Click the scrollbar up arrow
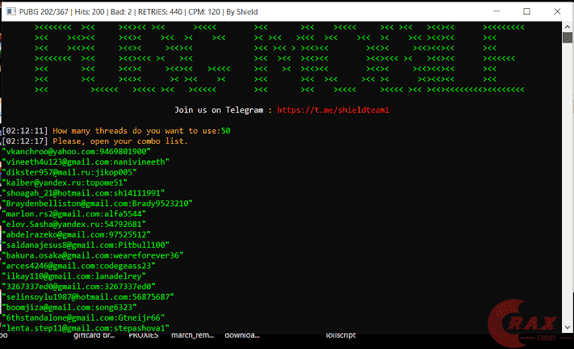Viewport: 574px width, 349px height. 568,27
